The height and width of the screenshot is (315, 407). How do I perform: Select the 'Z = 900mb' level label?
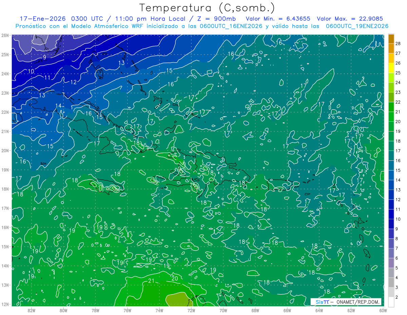[216, 19]
